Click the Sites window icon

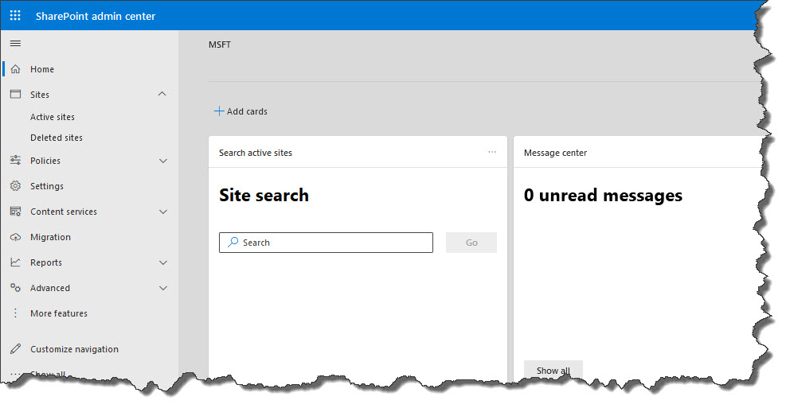pyautogui.click(x=16, y=94)
